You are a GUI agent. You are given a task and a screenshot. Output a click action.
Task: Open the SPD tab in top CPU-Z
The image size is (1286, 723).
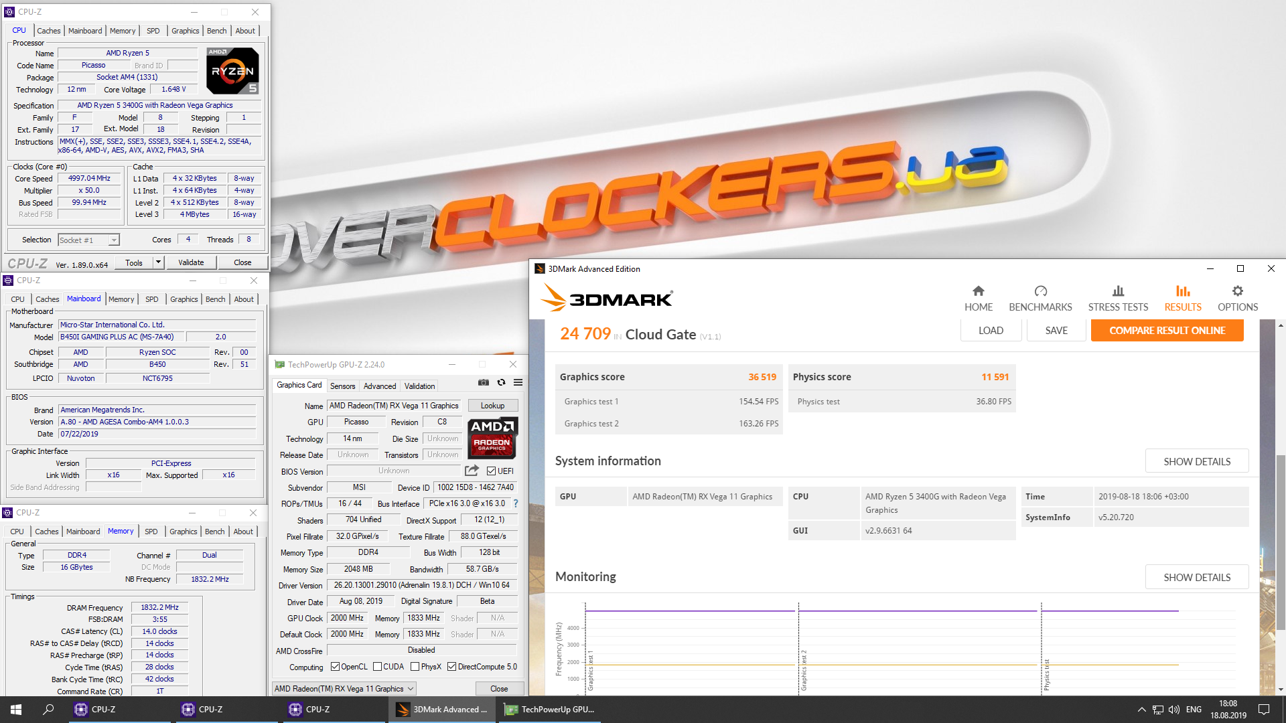click(x=153, y=31)
